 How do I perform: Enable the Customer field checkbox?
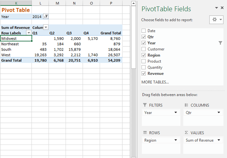click(x=143, y=49)
